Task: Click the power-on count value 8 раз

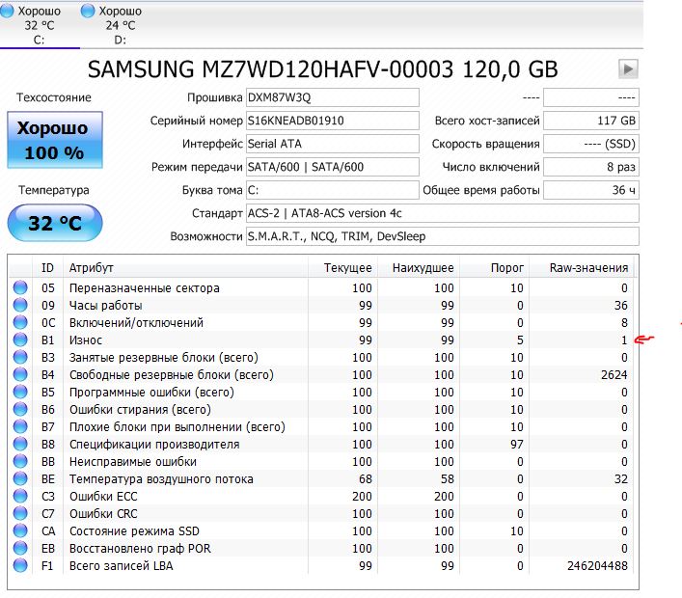Action: point(591,167)
